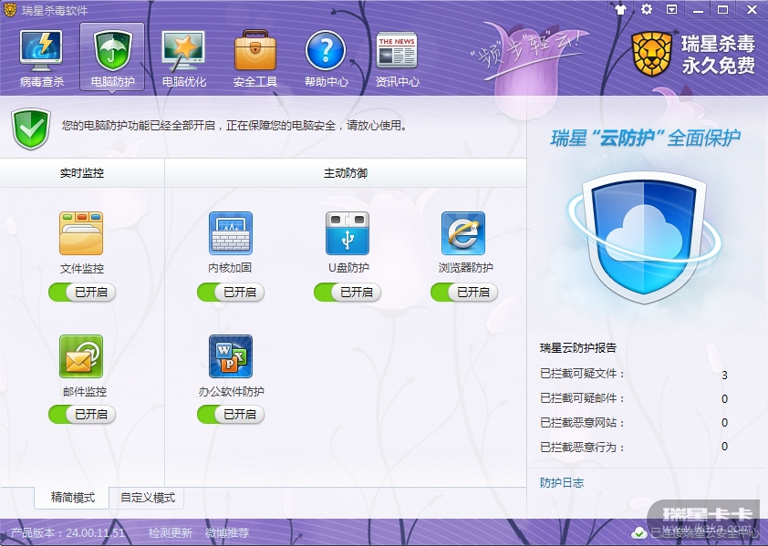The height and width of the screenshot is (546, 768).
Task: Click the green protection status shield
Action: [31, 129]
